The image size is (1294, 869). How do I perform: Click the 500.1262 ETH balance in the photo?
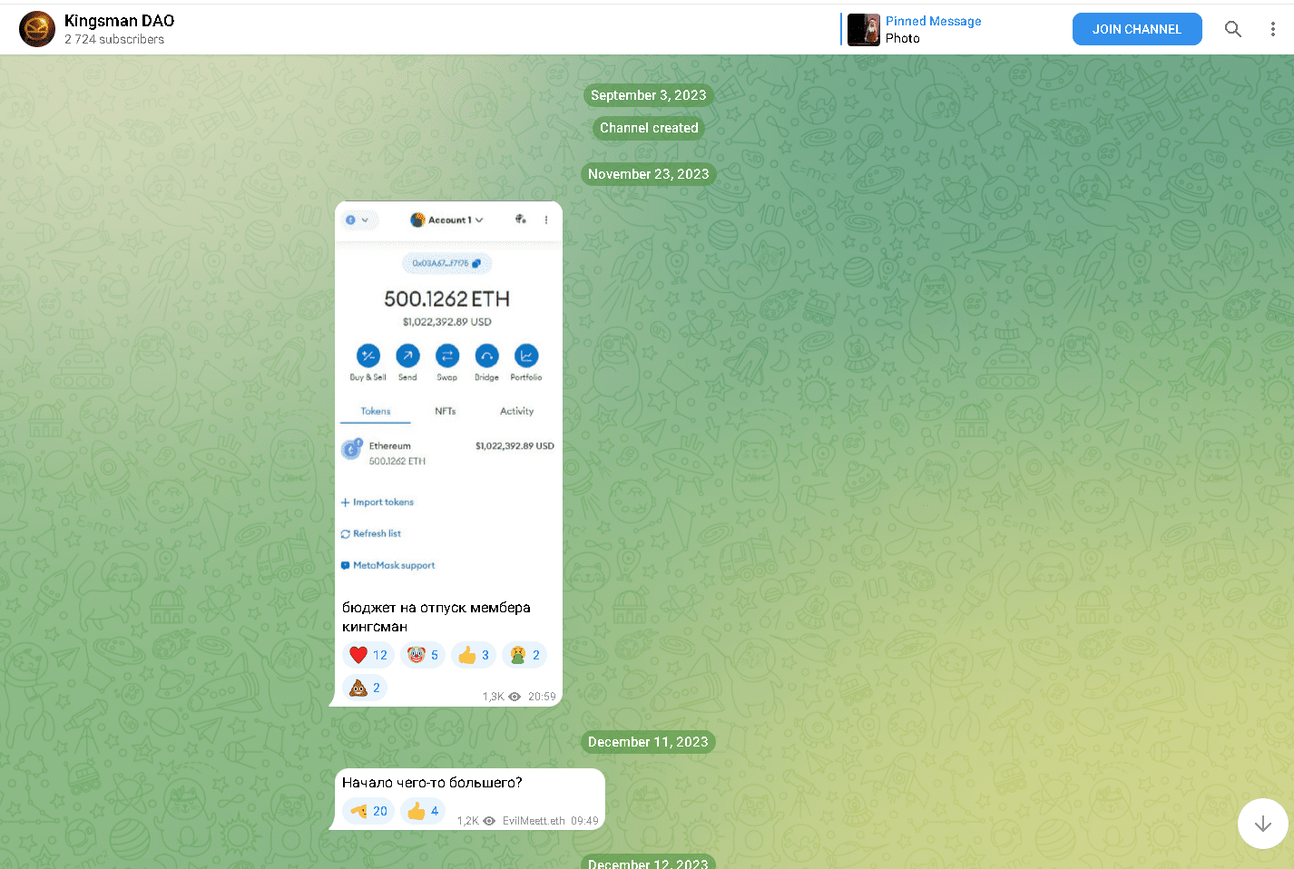pyautogui.click(x=446, y=298)
